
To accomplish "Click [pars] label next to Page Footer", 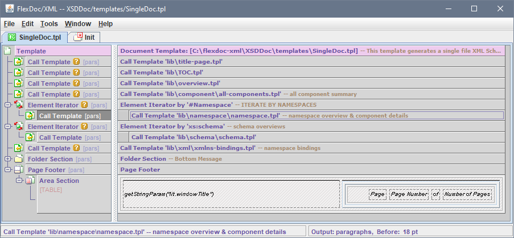I will coord(76,170).
